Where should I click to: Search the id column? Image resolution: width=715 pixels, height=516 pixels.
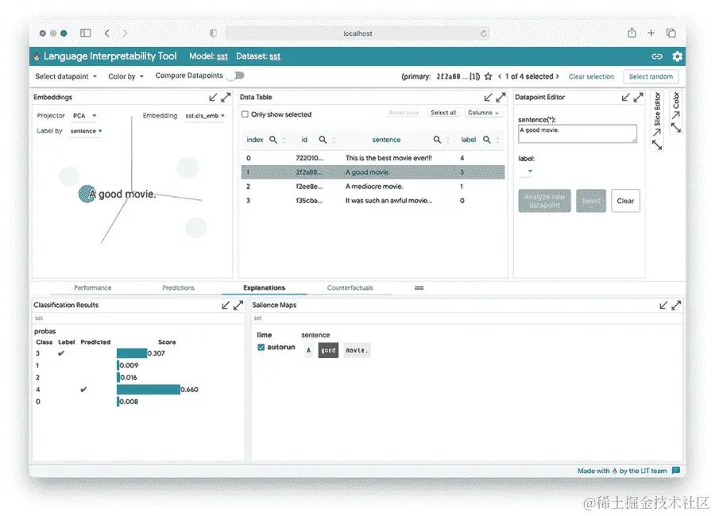point(323,140)
